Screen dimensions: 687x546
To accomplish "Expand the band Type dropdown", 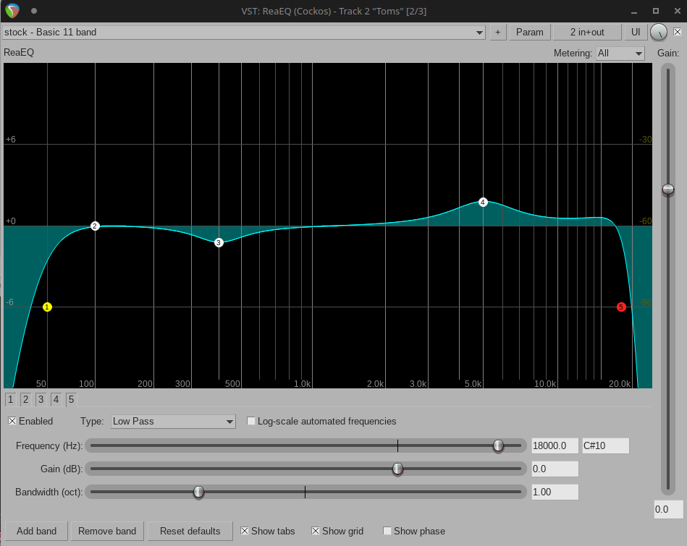I will pos(173,421).
